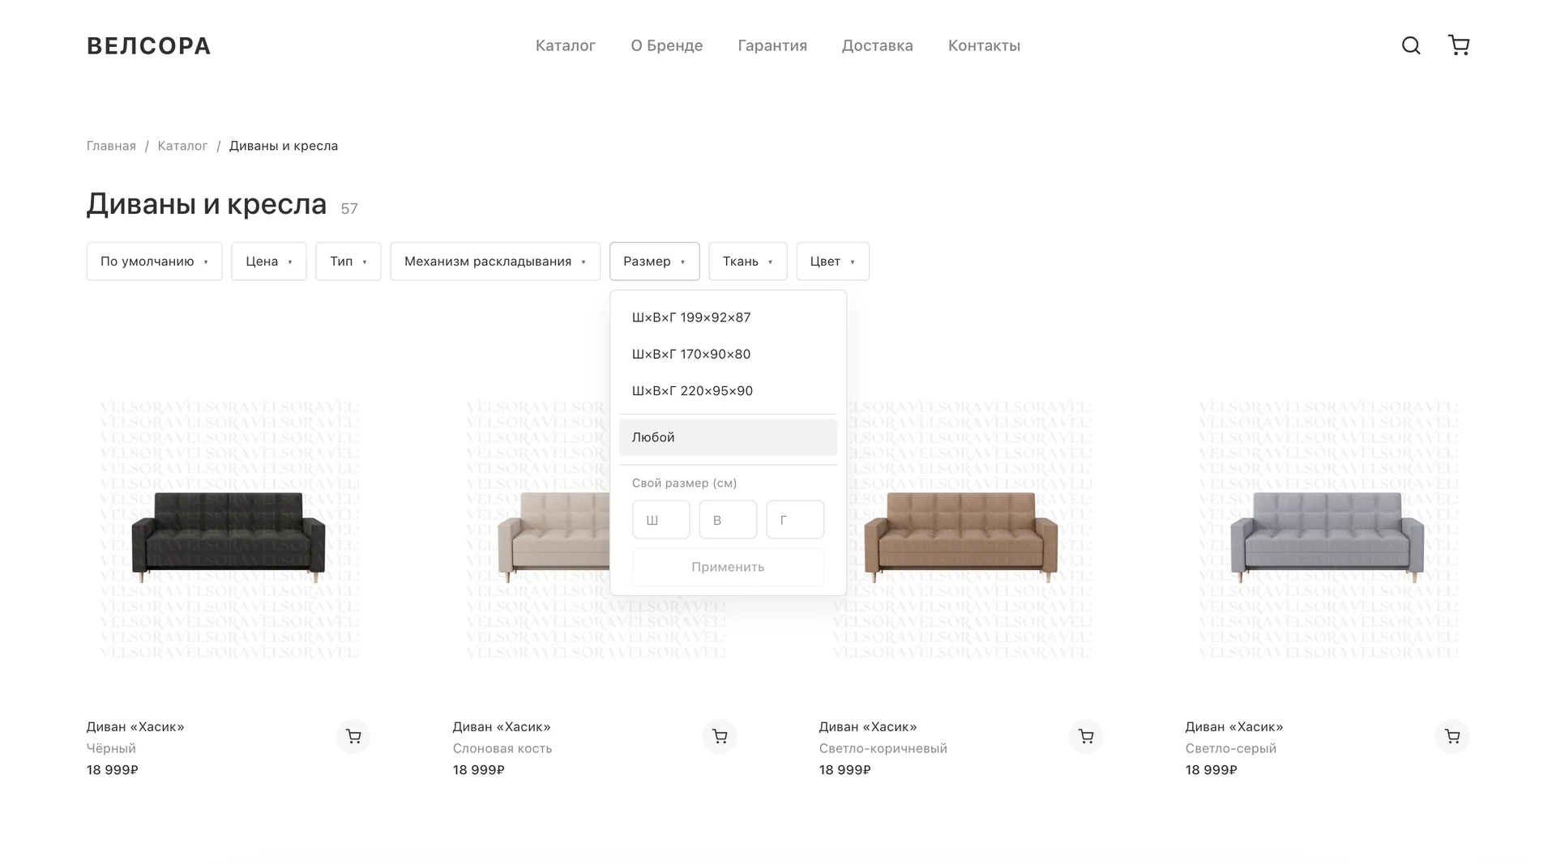Image resolution: width=1556 pixels, height=864 pixels.
Task: Click the ВЕЛСОРА logo
Action: click(148, 46)
